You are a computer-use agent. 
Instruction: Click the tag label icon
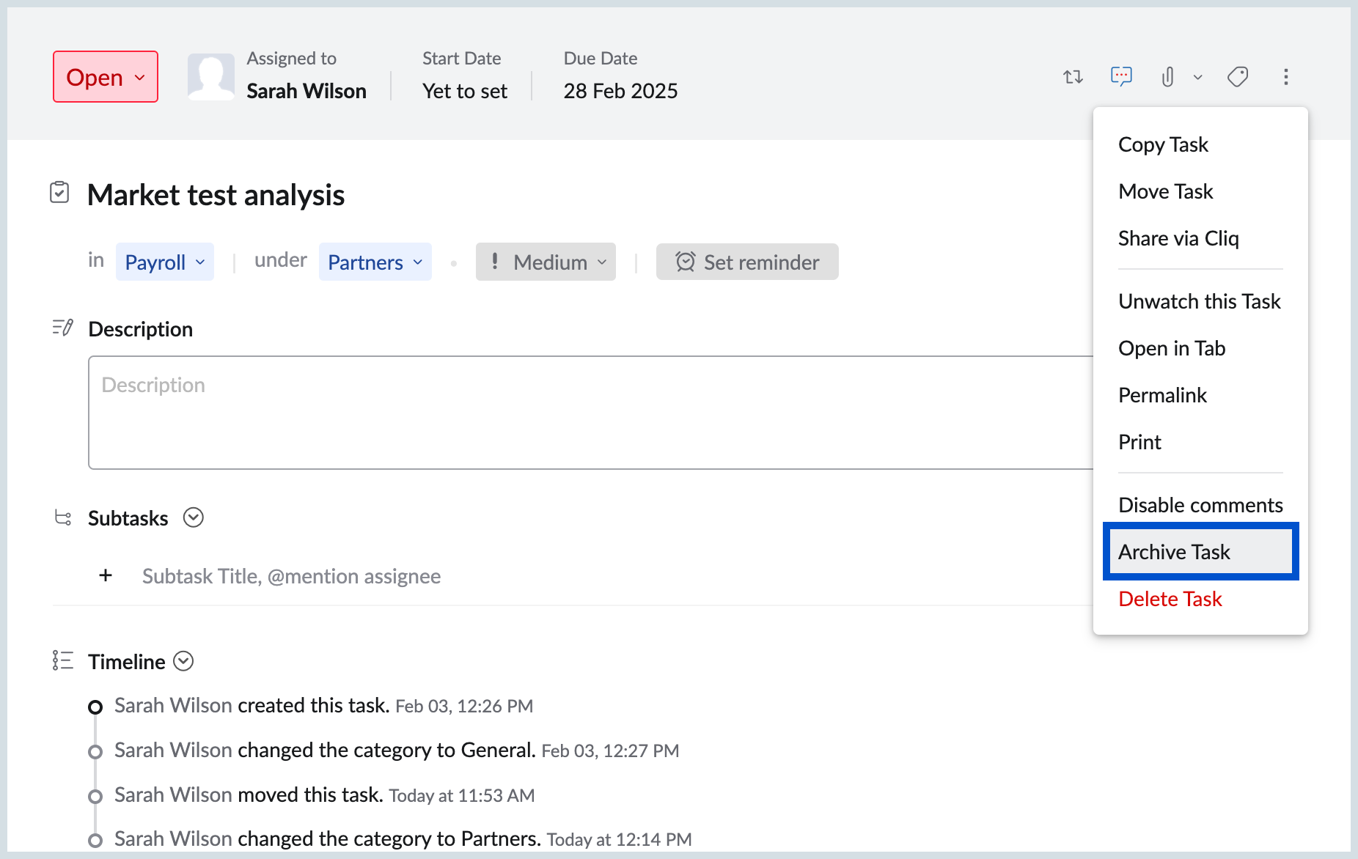point(1238,77)
